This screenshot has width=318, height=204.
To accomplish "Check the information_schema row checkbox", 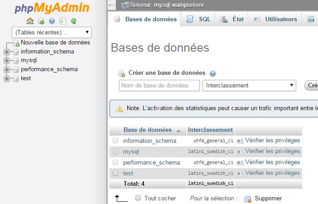I will [x=115, y=141].
